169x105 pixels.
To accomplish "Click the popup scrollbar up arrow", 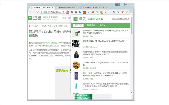I will click(132, 16).
